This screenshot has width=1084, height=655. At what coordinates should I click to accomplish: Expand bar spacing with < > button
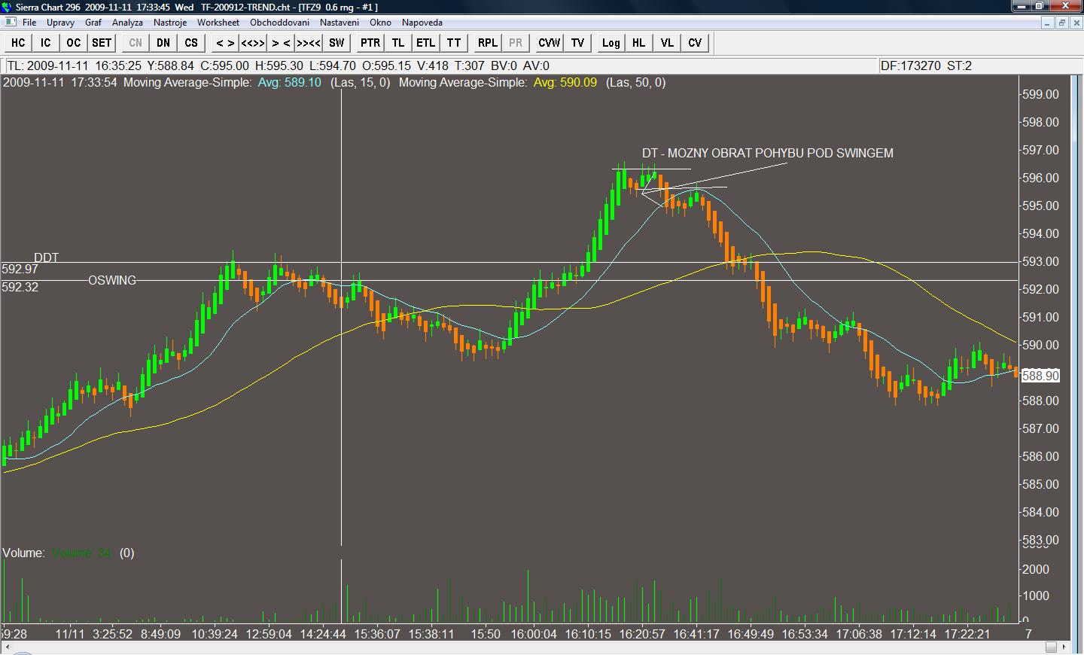(225, 43)
